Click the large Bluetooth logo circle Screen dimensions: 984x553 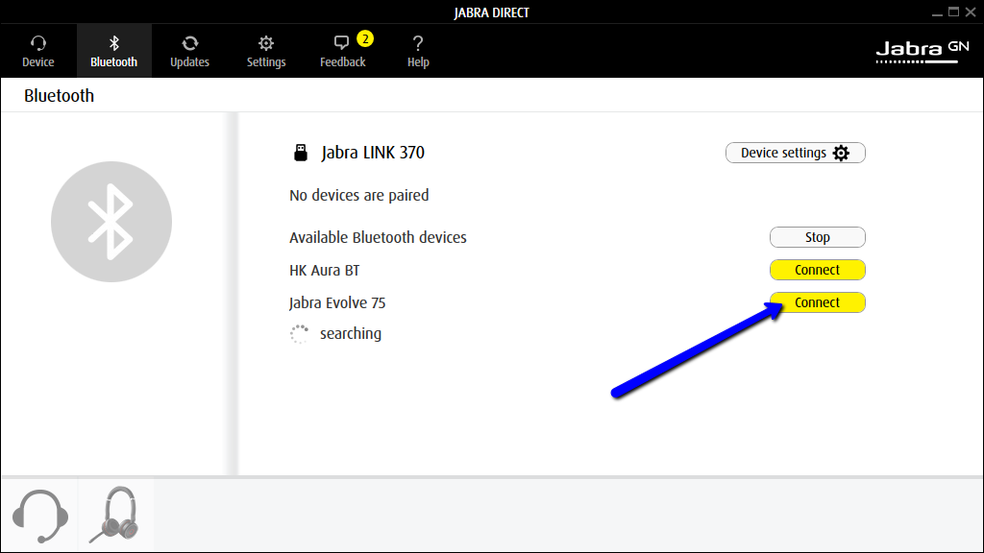[x=111, y=222]
